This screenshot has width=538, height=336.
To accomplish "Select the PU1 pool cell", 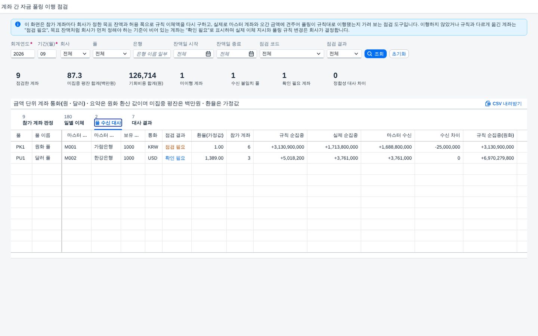I will coord(21,158).
